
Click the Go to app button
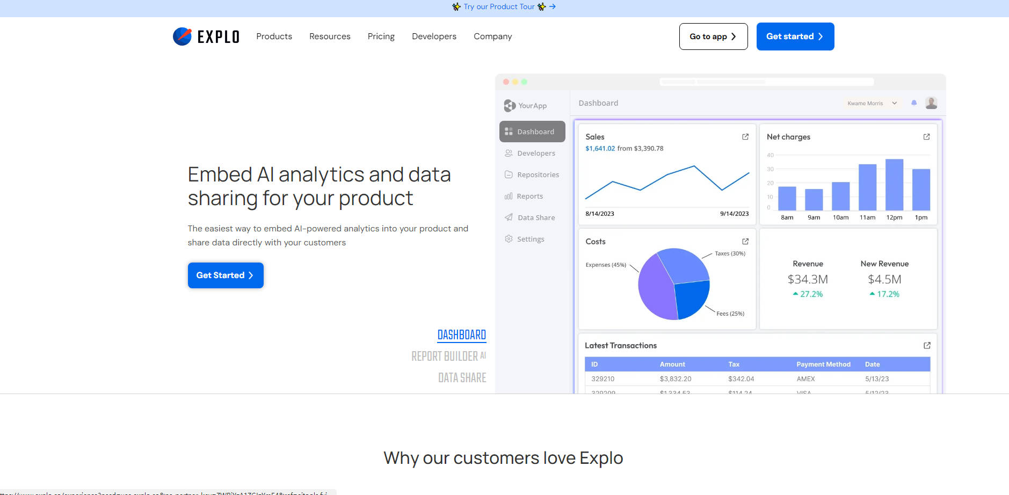coord(713,36)
